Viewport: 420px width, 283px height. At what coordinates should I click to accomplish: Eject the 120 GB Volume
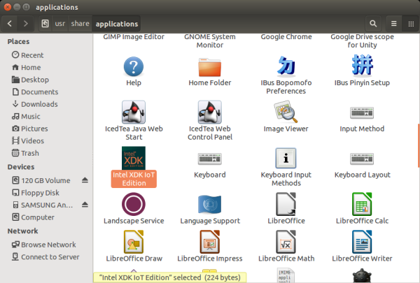tap(85, 180)
